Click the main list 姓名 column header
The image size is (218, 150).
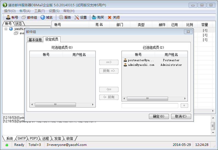pos(99,25)
